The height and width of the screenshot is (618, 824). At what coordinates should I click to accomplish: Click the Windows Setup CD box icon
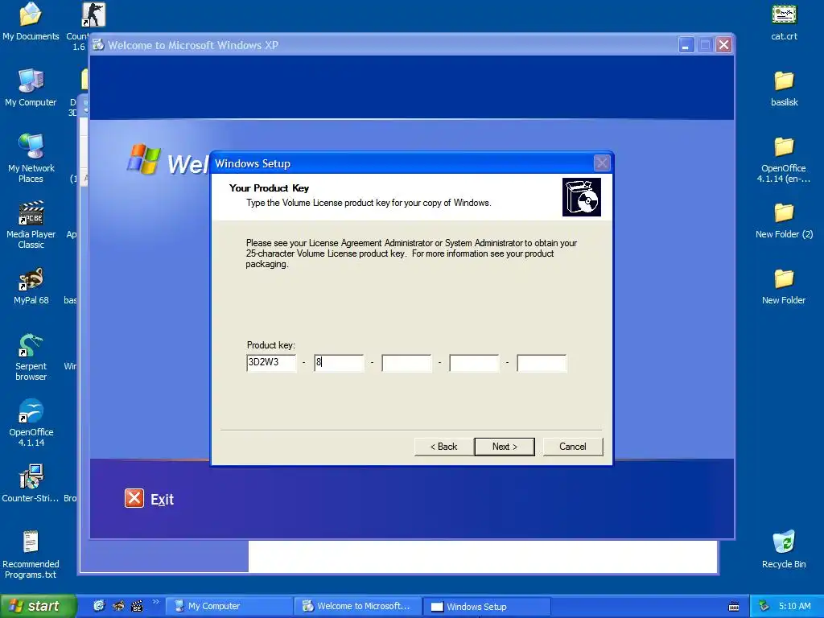tap(581, 197)
